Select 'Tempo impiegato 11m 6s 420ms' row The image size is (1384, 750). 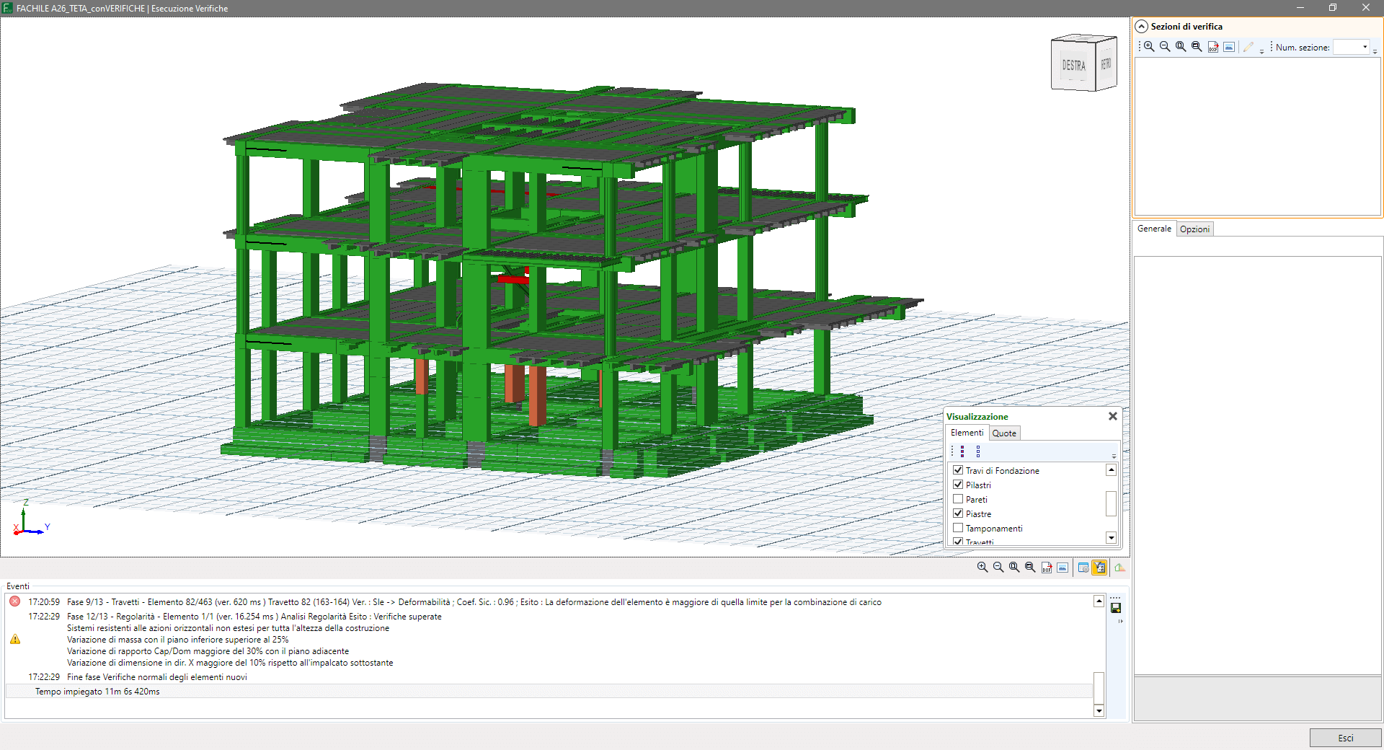(549, 691)
